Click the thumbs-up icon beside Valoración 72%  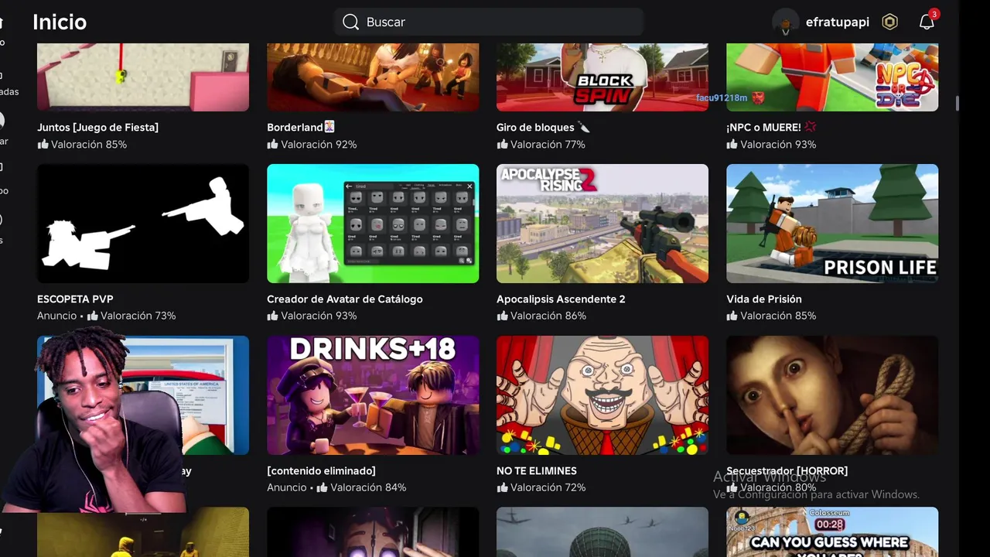coord(502,487)
